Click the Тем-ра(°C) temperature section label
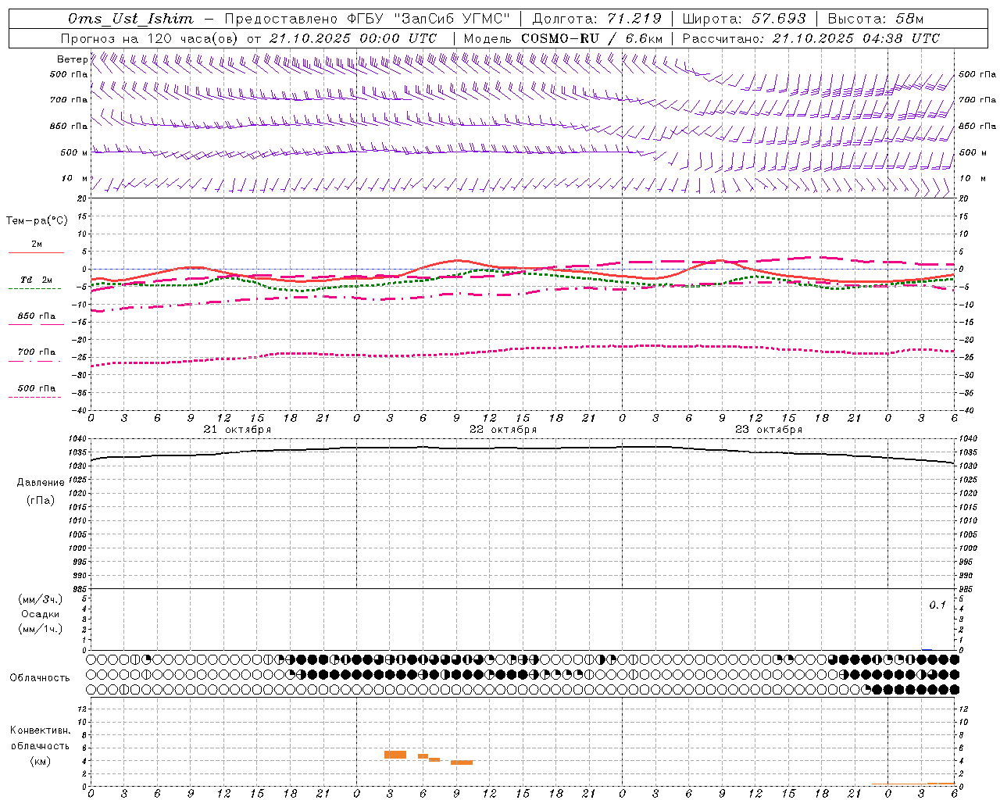The width and height of the screenshot is (1000, 800). [x=37, y=221]
